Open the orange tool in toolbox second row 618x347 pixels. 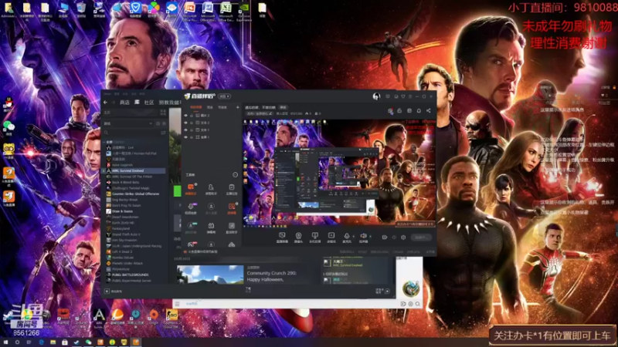click(231, 207)
